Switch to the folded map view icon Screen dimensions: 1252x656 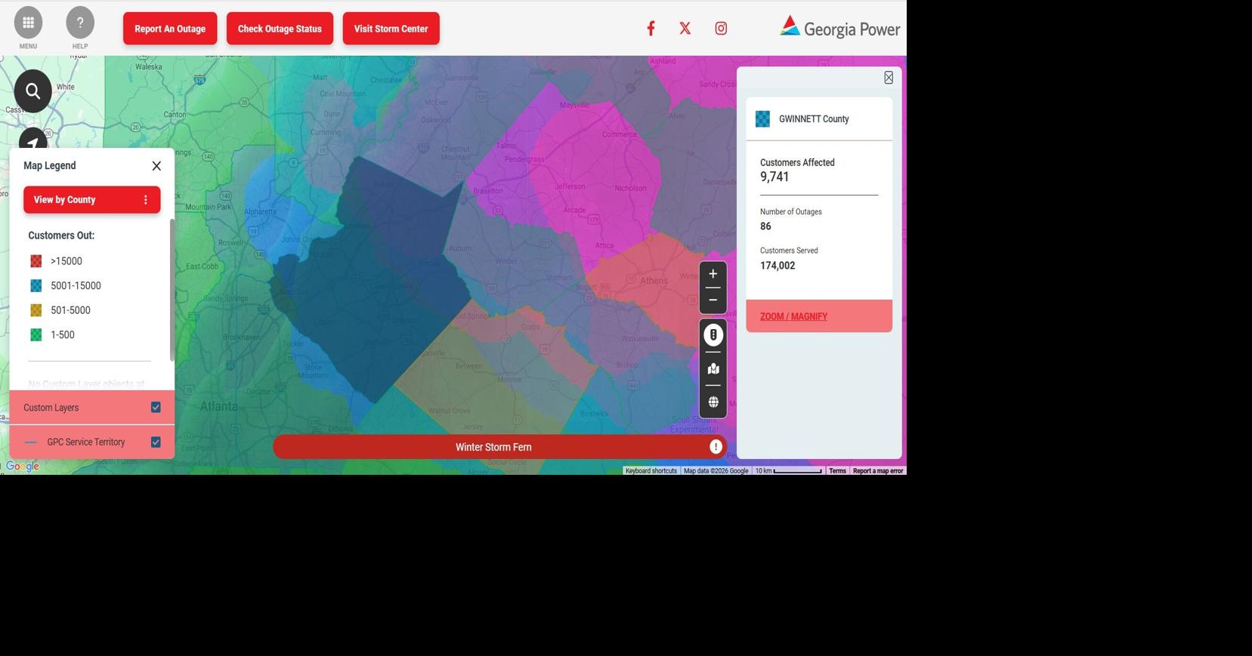pyautogui.click(x=713, y=369)
